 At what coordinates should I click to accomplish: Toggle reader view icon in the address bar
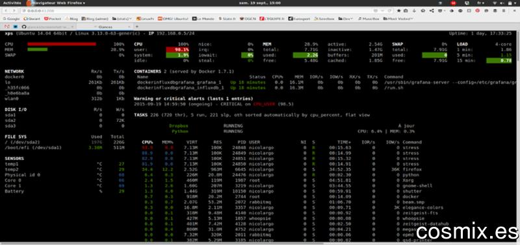coord(375,10)
